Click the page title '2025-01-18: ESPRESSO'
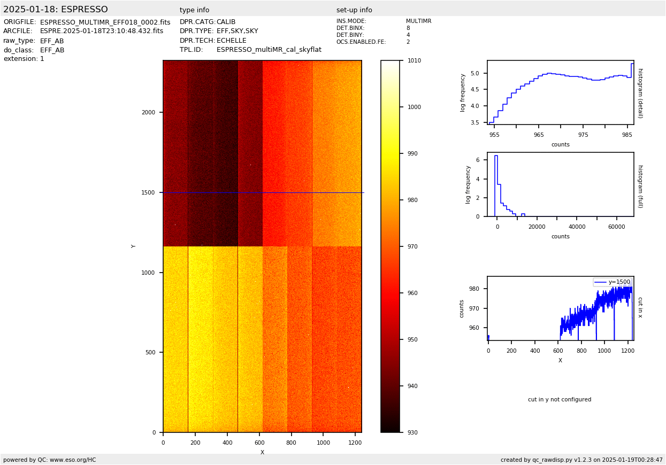This screenshot has width=666, height=465. (x=56, y=10)
